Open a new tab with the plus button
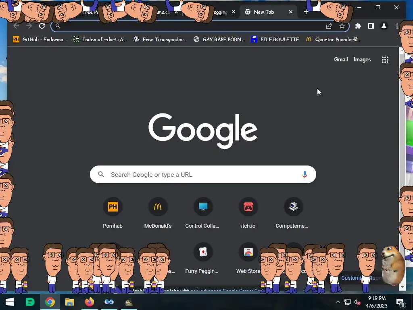This screenshot has width=413, height=310. tap(306, 12)
